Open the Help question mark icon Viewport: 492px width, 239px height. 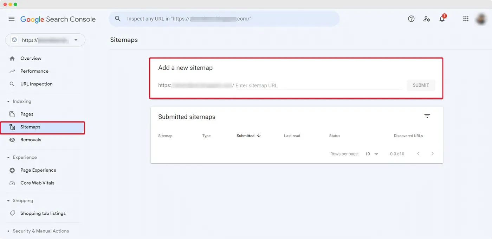[x=411, y=19]
